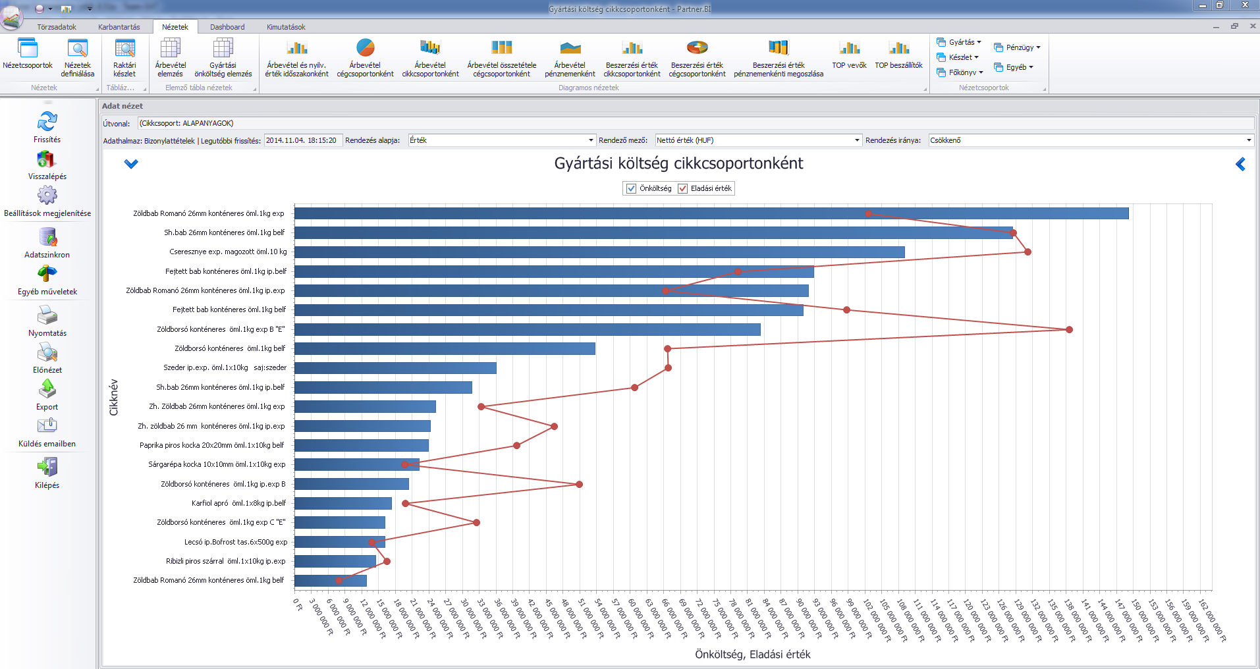Open Beállítások megjelenítése gear icon
This screenshot has width=1260, height=669.
(x=47, y=196)
